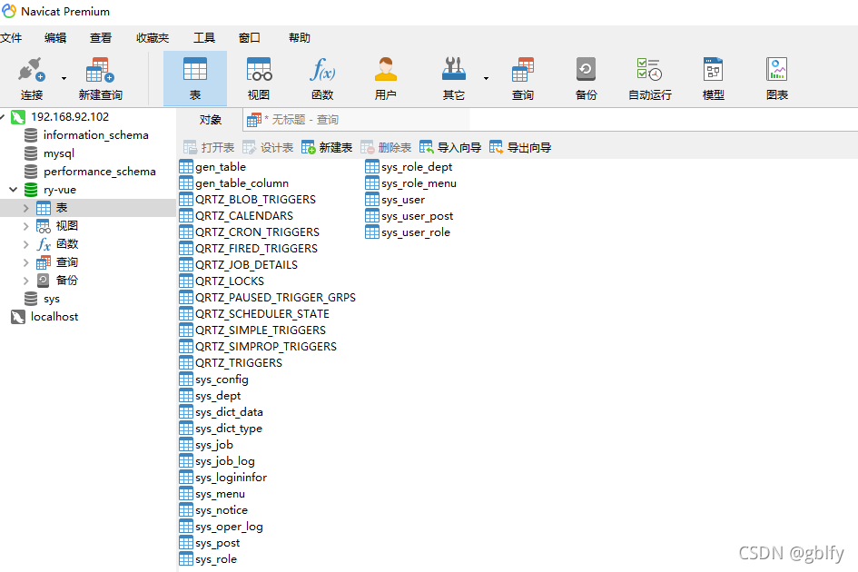This screenshot has width=858, height=572.
Task: Click the 备份 icon in the tree
Action: pos(44,281)
